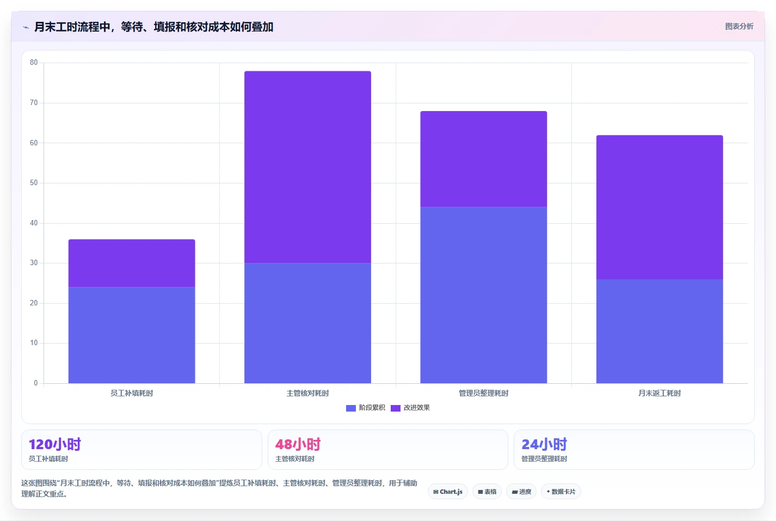Click the description paragraph below the cards
776x521 pixels.
coord(219,488)
